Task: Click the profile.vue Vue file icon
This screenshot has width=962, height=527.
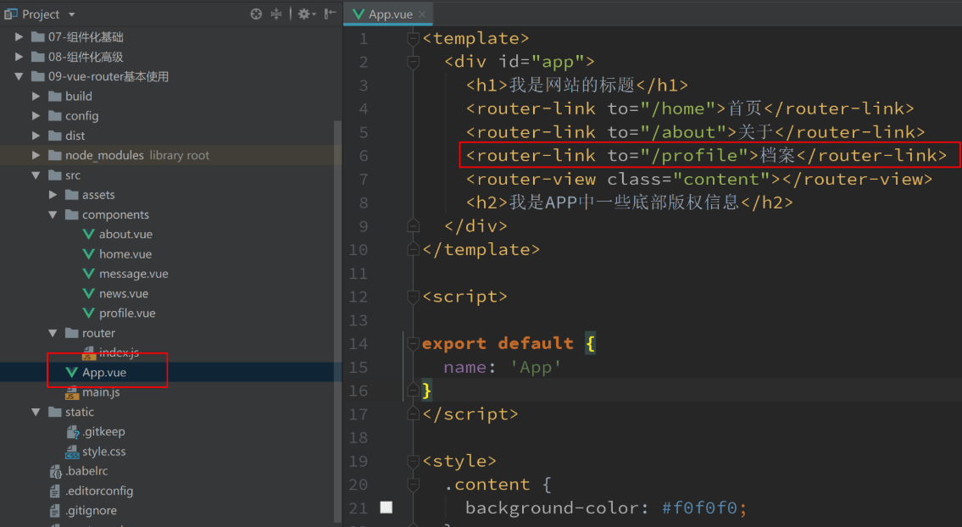Action: [x=88, y=313]
